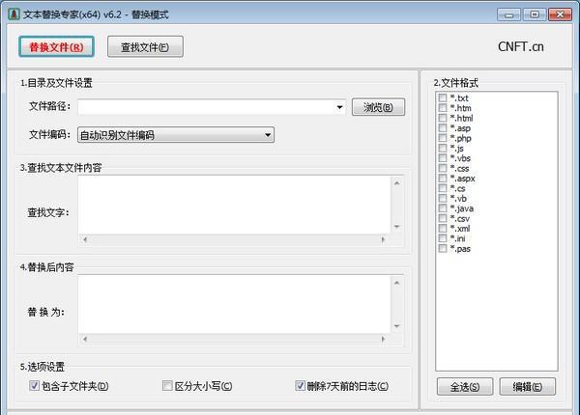Check the *.html file format
Image resolution: width=580 pixels, height=415 pixels.
[443, 118]
